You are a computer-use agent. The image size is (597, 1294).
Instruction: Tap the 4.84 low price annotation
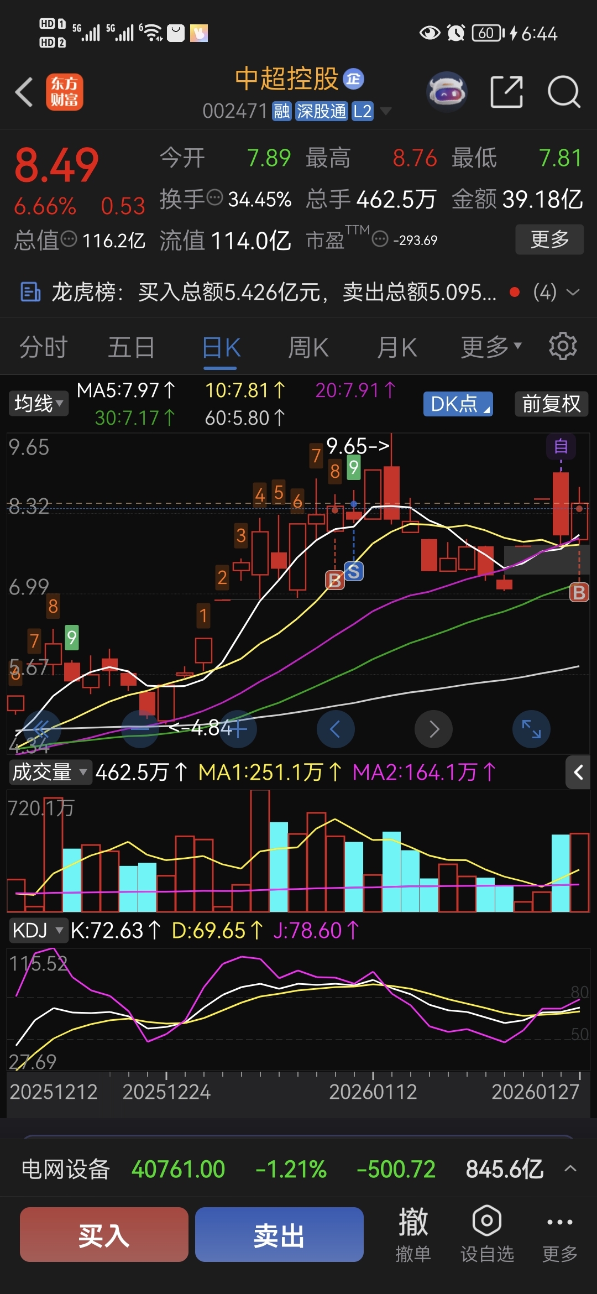[201, 728]
